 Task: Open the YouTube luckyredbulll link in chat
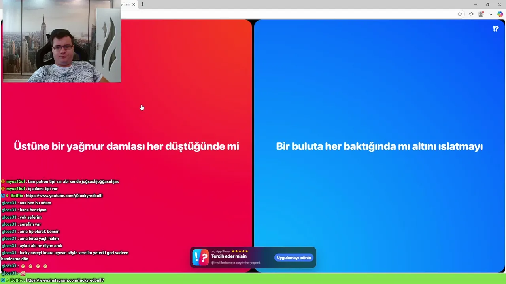tap(64, 196)
